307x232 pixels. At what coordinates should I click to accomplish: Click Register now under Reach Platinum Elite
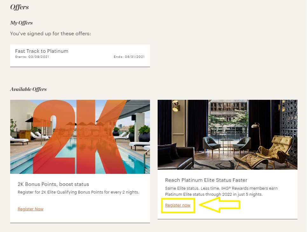(x=178, y=205)
